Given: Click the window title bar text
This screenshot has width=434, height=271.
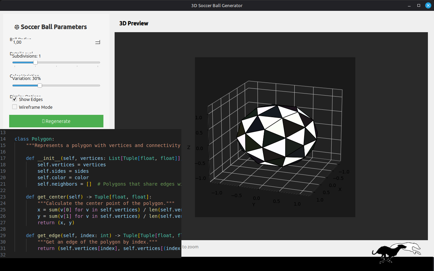Looking at the screenshot, I should (217, 5).
